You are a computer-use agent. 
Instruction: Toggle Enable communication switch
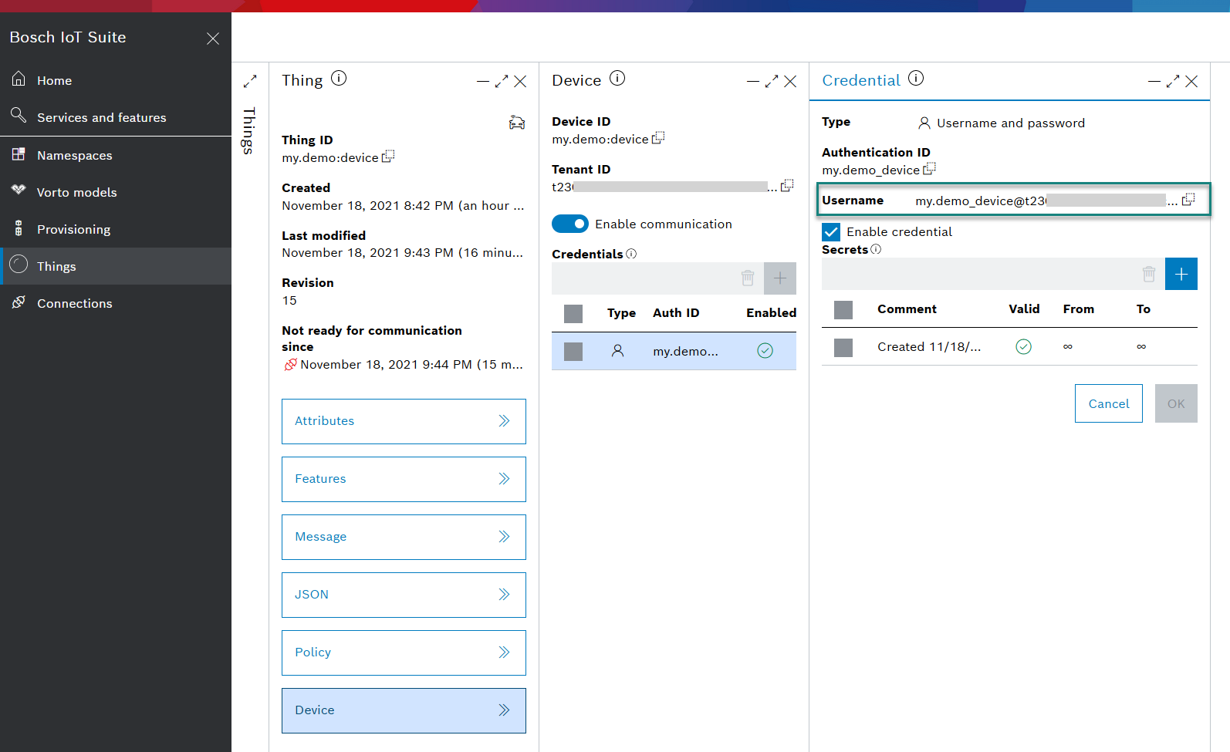[570, 224]
